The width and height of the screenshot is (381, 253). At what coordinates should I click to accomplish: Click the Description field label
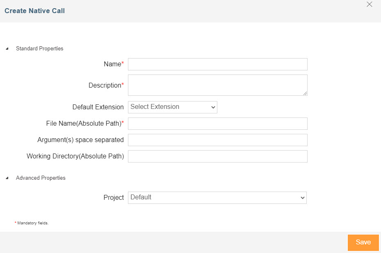click(x=105, y=86)
